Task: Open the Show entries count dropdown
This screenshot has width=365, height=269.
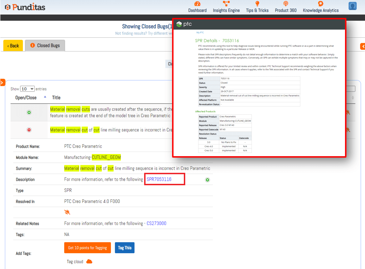Action: [x=27, y=89]
